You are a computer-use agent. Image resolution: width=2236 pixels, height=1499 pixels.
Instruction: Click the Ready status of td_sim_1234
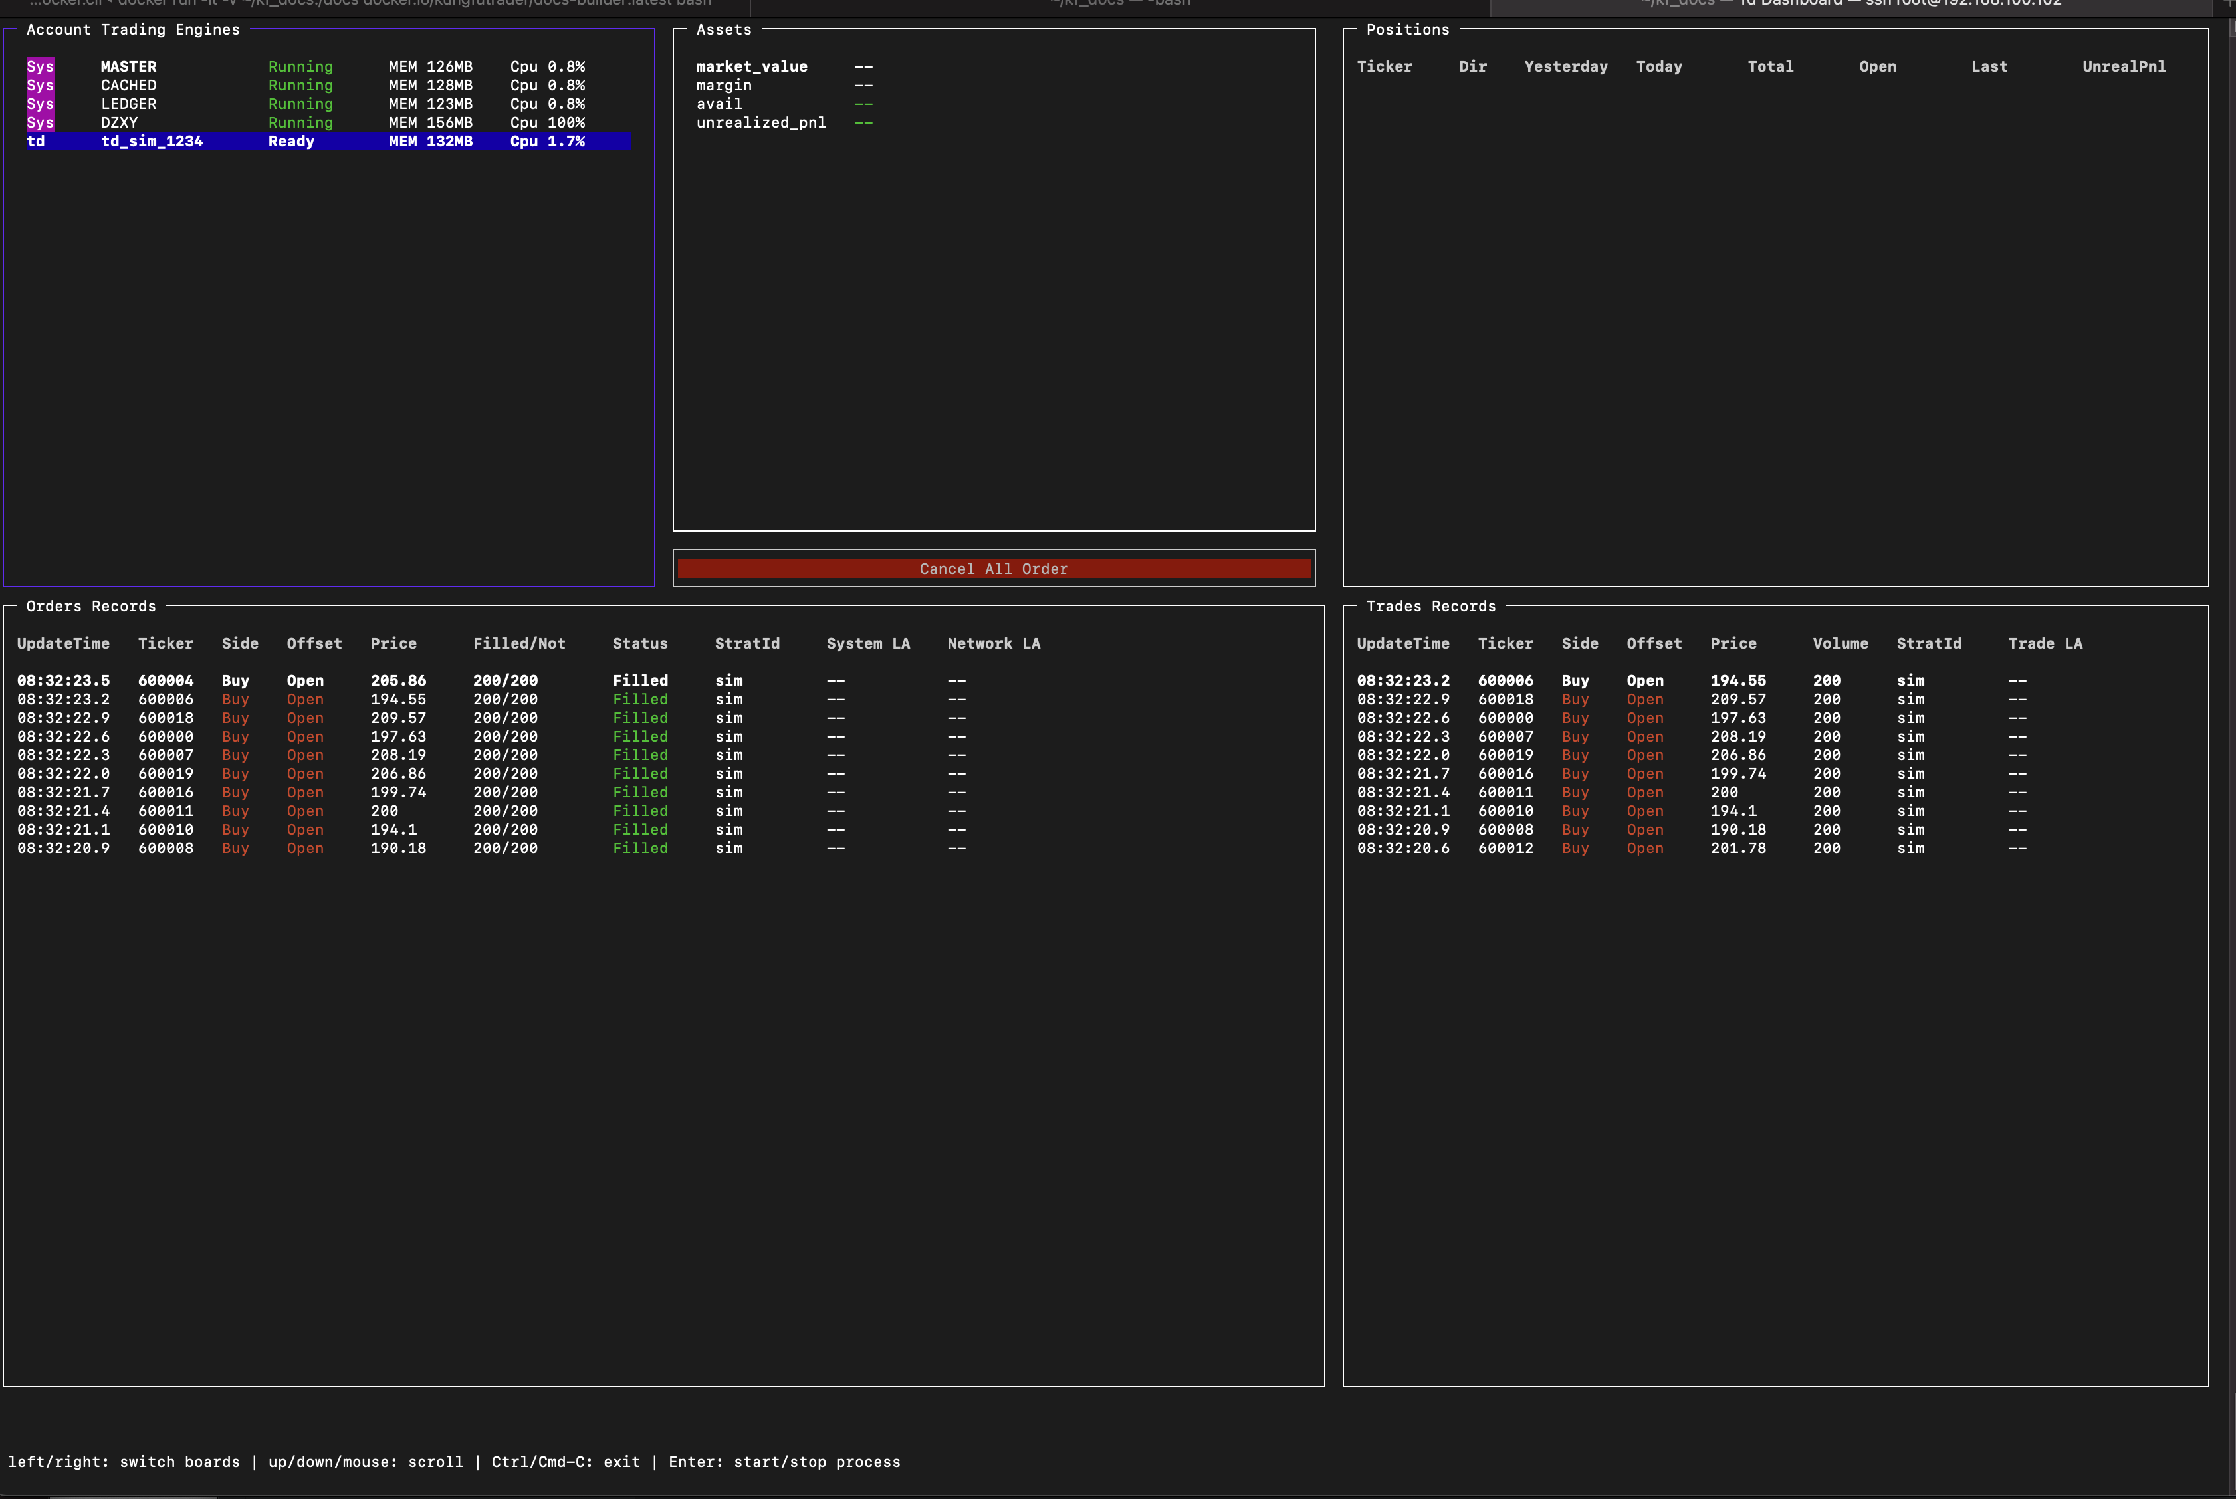290,142
